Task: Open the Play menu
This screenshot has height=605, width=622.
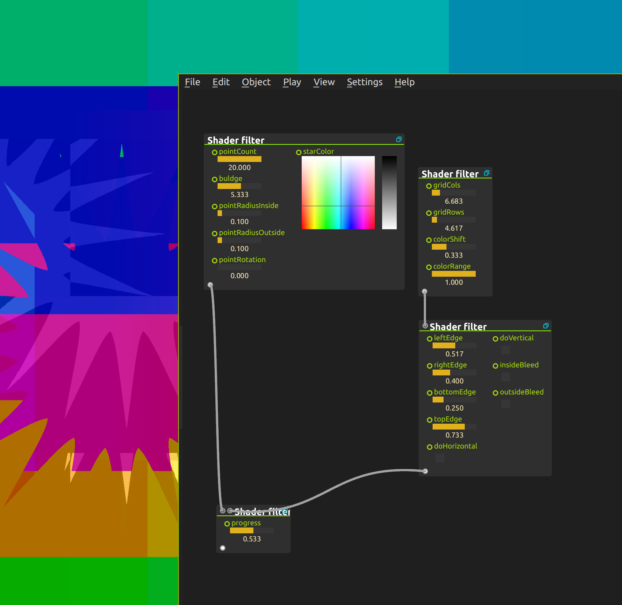Action: point(292,82)
